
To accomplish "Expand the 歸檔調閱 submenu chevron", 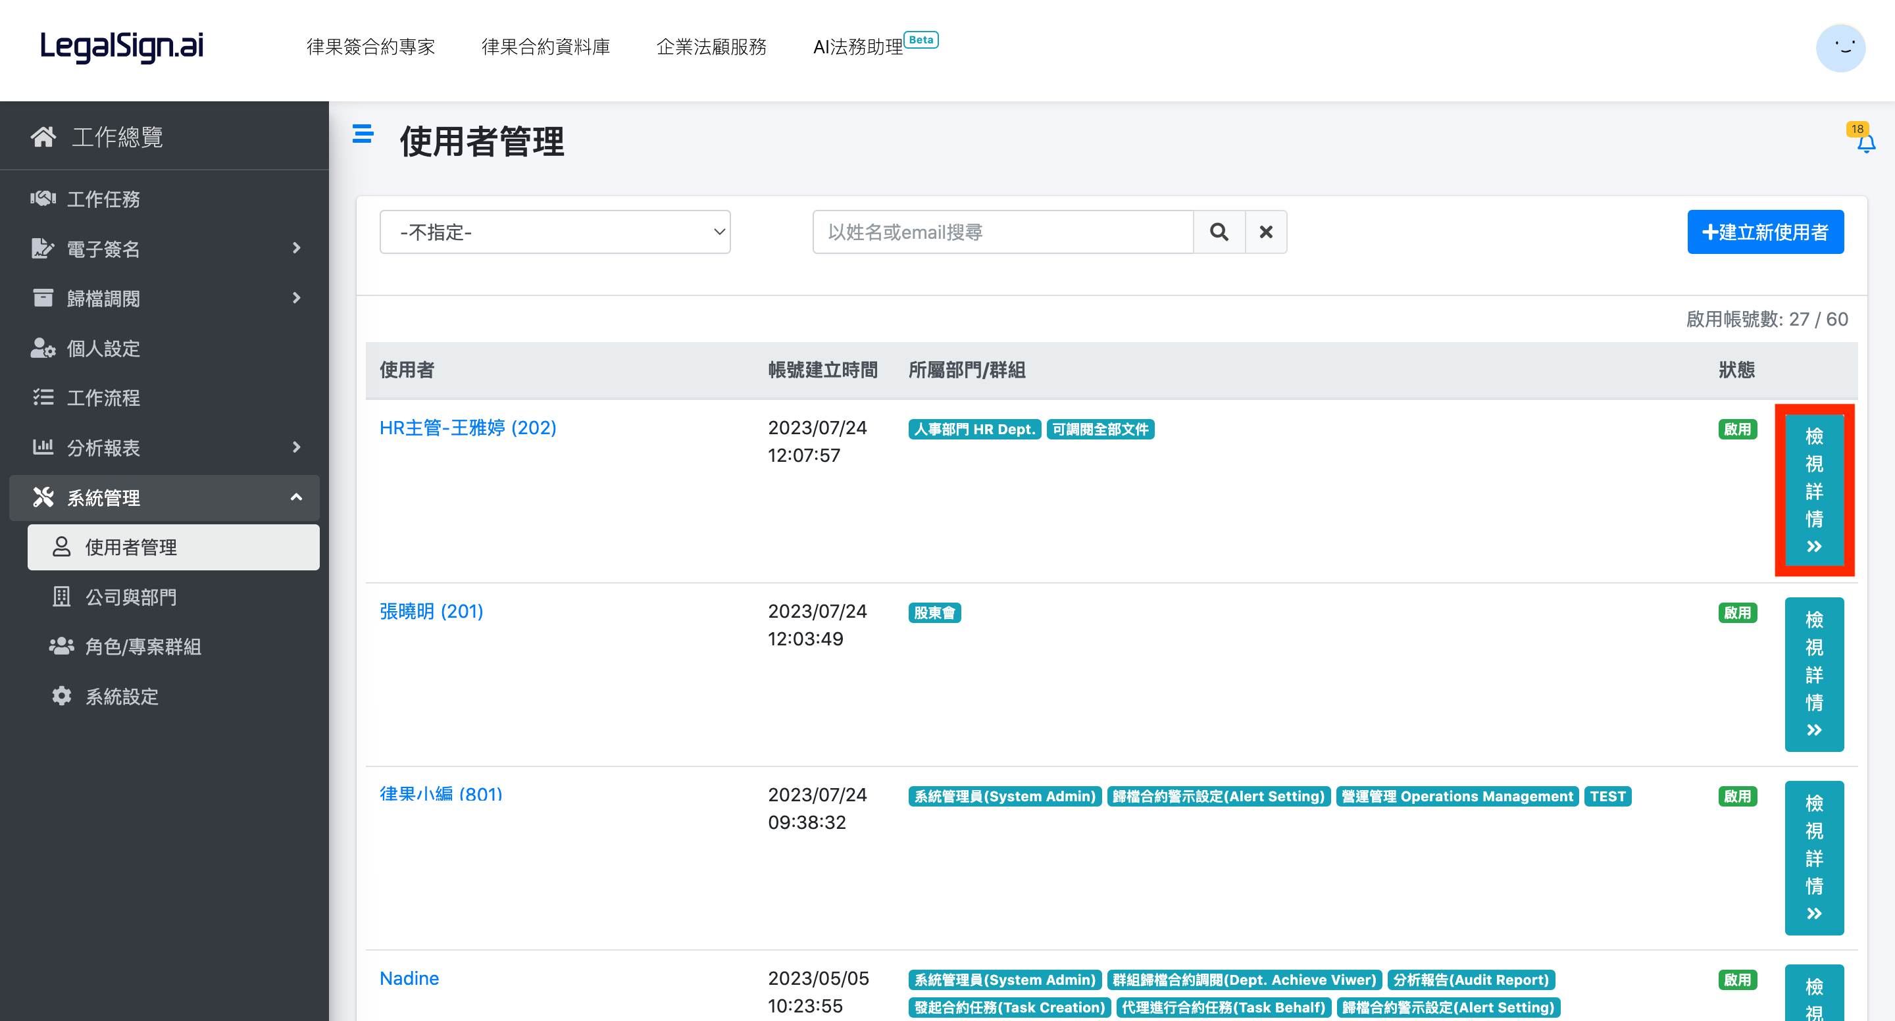I will [x=297, y=298].
